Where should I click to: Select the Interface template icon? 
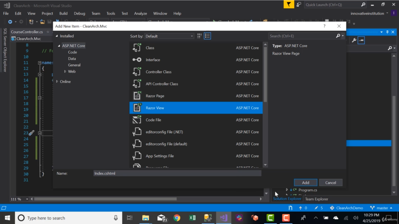coord(137,60)
